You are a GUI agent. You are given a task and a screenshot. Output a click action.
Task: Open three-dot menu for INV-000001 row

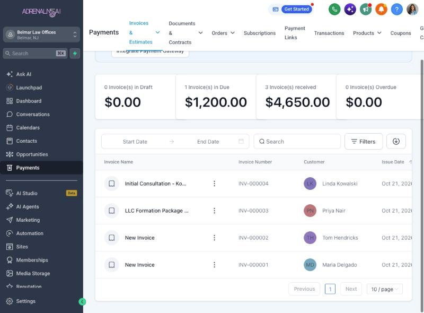click(214, 265)
